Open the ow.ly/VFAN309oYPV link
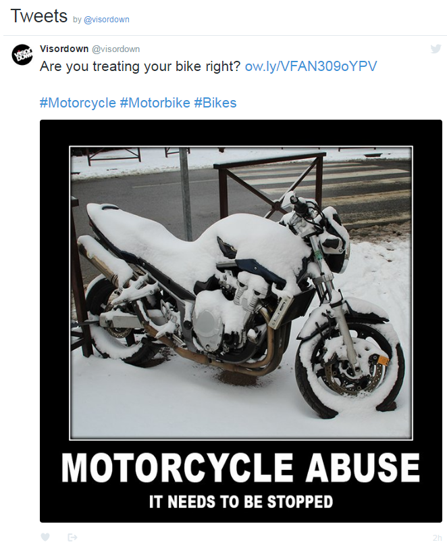The height and width of the screenshot is (549, 447). click(311, 66)
